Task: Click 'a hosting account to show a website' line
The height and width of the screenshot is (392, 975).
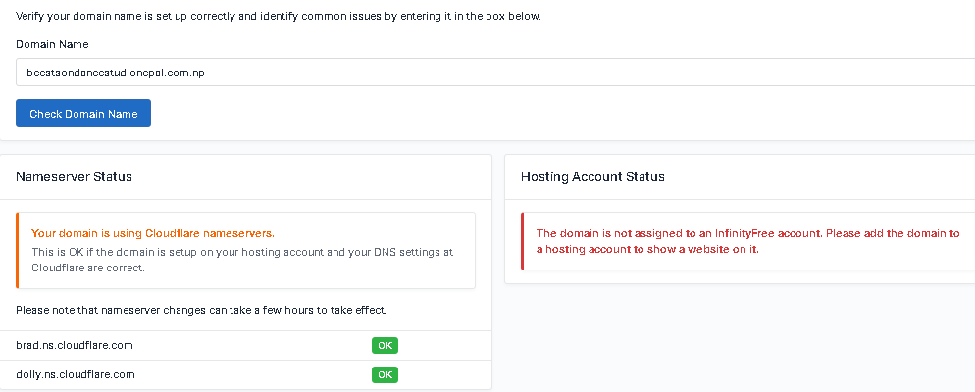Action: (647, 249)
